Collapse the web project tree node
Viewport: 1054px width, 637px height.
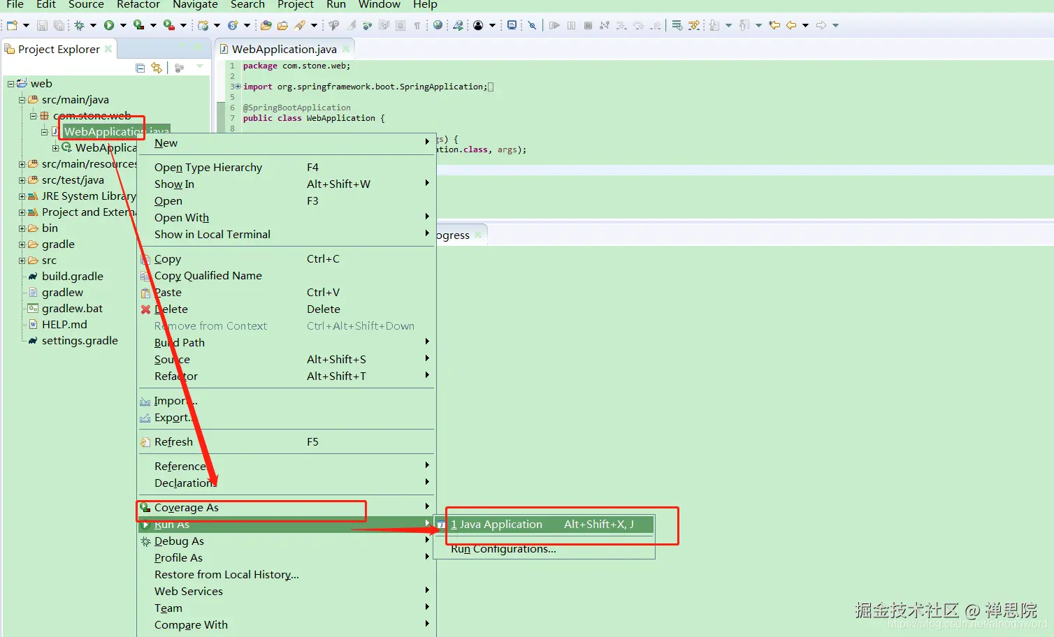pos(10,84)
